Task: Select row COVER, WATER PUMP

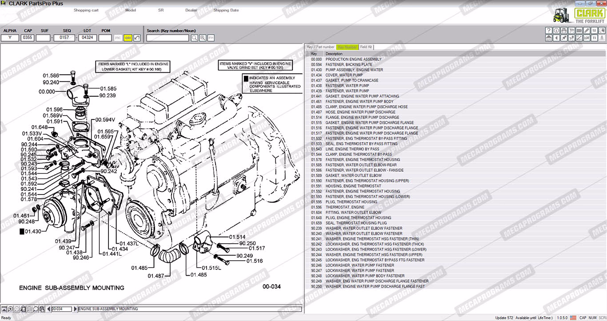Action: coord(455,75)
